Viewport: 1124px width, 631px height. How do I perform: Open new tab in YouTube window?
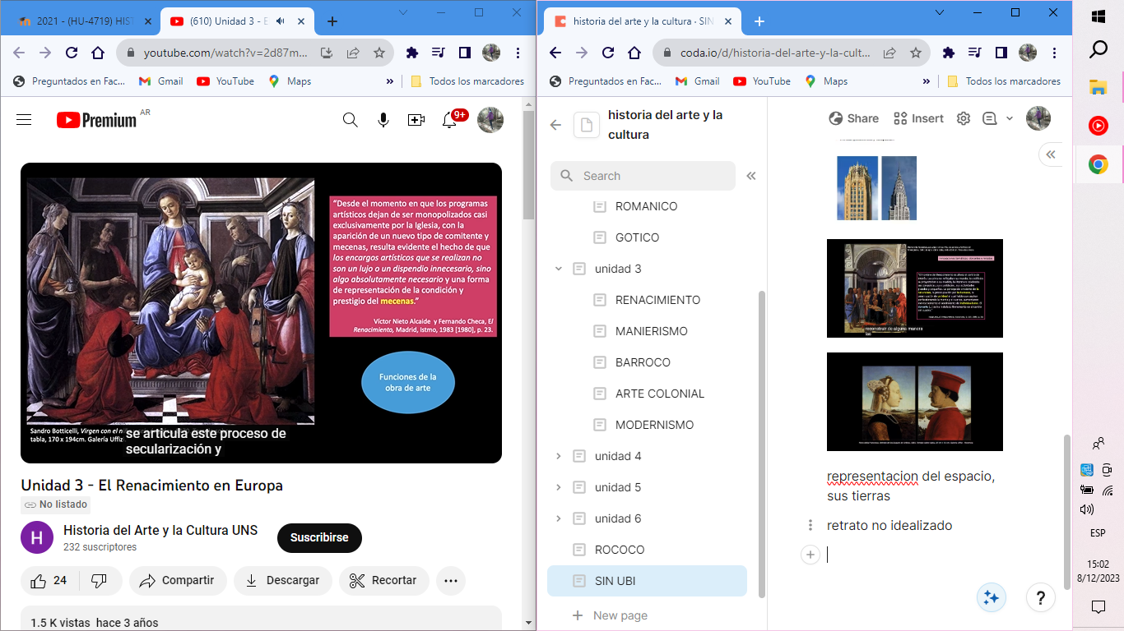[x=332, y=21]
